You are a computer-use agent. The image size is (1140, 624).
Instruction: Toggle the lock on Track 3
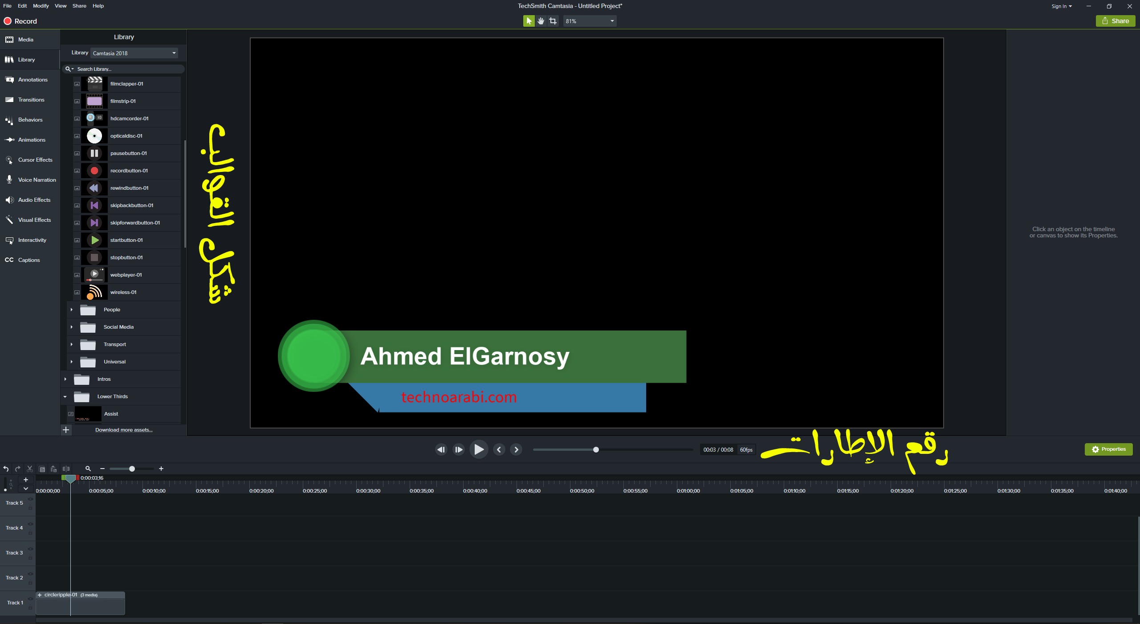tap(30, 558)
